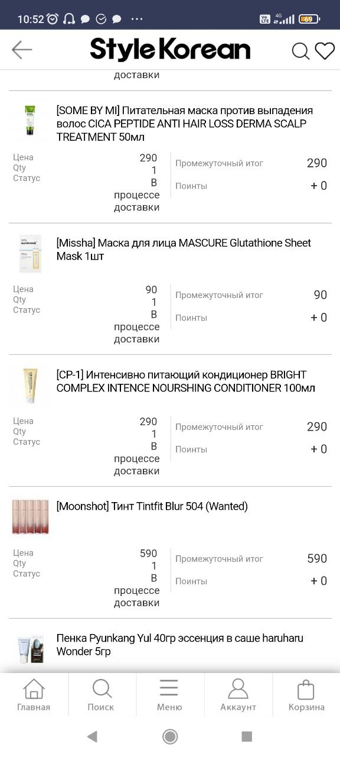Open the Аккаунт profile icon
Viewport: 340px width, 757px height.
tap(238, 695)
